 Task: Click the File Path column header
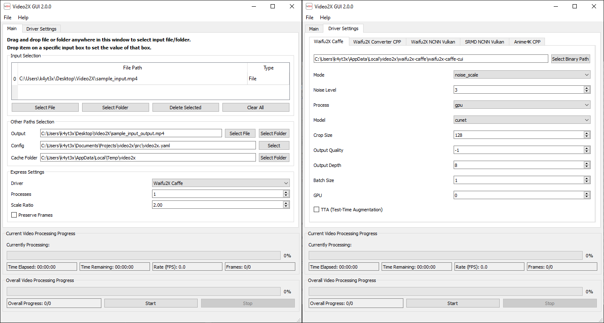pos(132,68)
